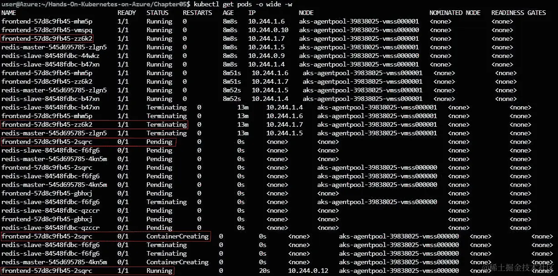Click the NAME column header

9,13
